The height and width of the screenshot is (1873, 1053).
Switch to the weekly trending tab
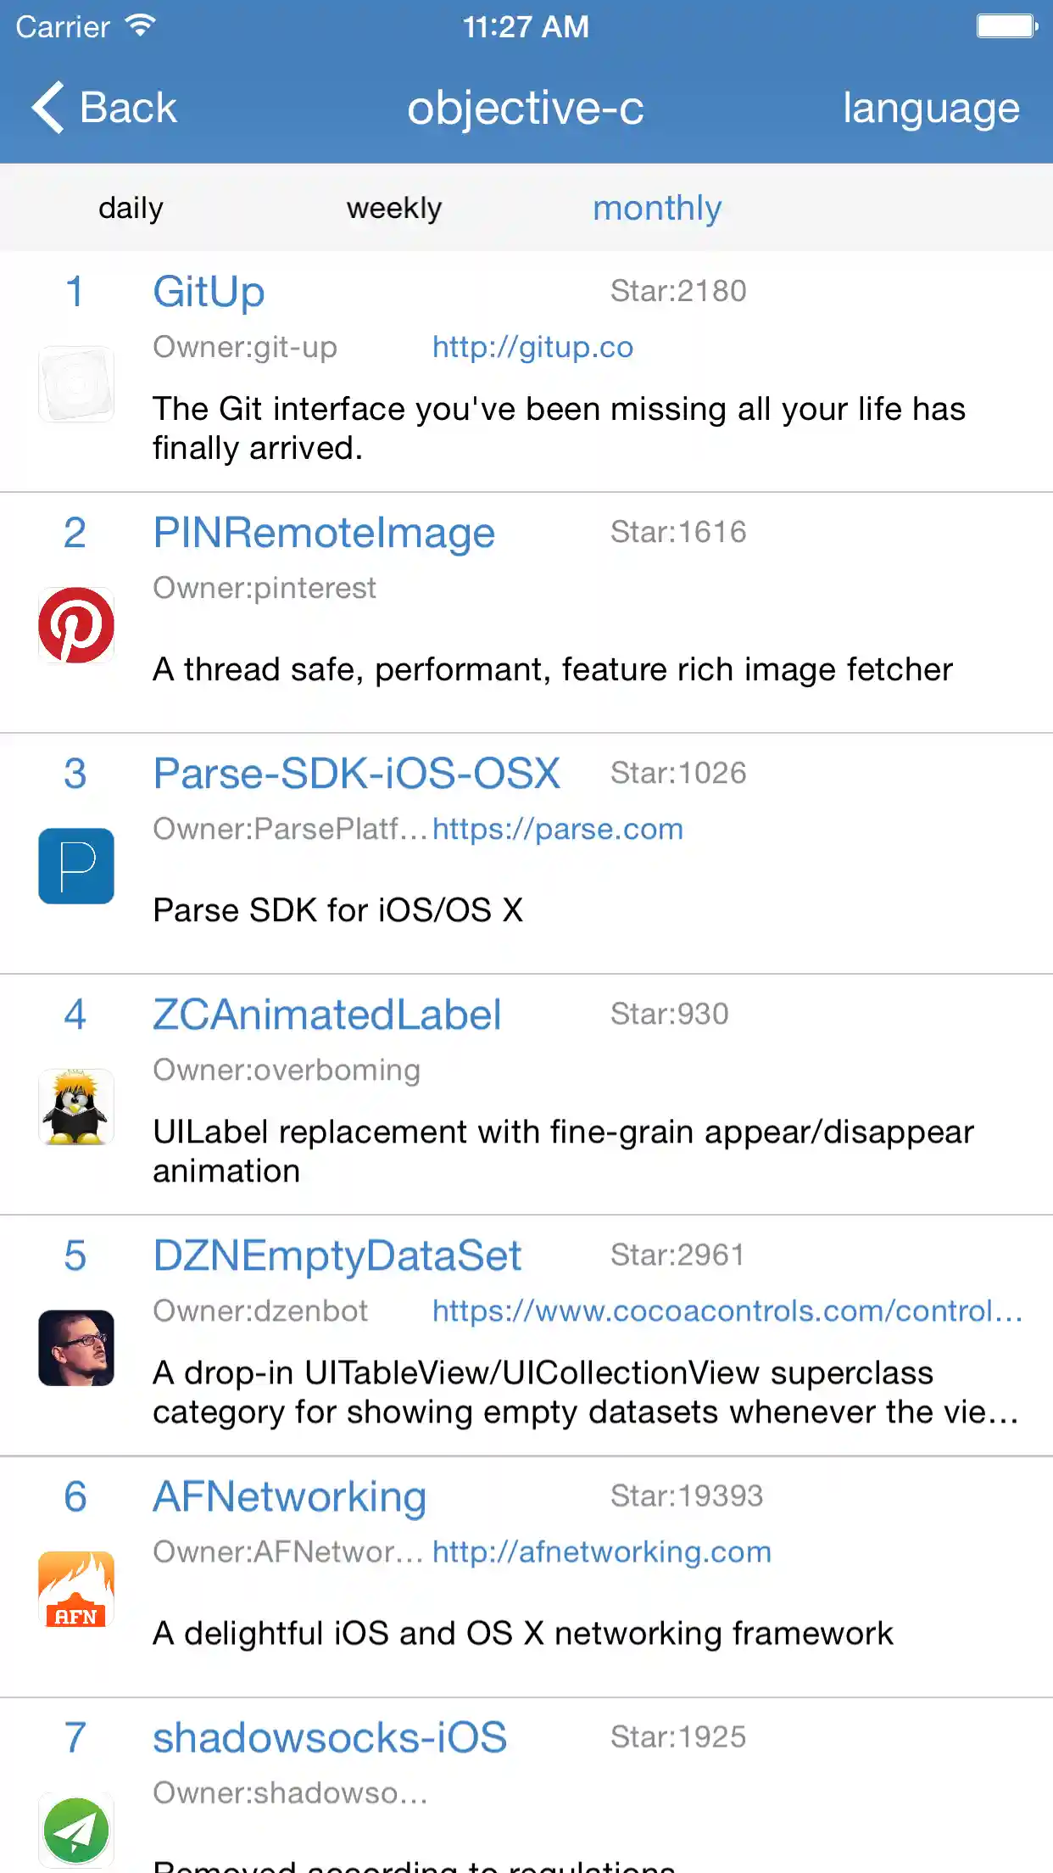pyautogui.click(x=394, y=208)
